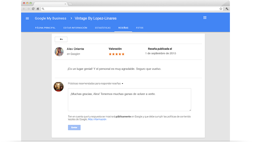
Task: Expand Prácticas recomendadas para responder reseñas
Action: click(x=95, y=83)
